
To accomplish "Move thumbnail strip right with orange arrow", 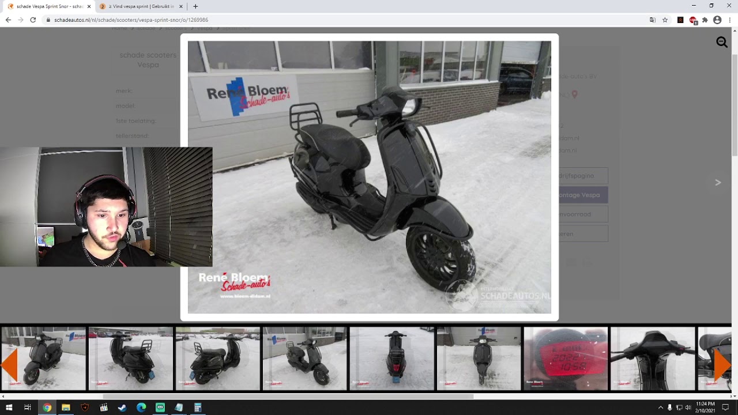I will [722, 364].
